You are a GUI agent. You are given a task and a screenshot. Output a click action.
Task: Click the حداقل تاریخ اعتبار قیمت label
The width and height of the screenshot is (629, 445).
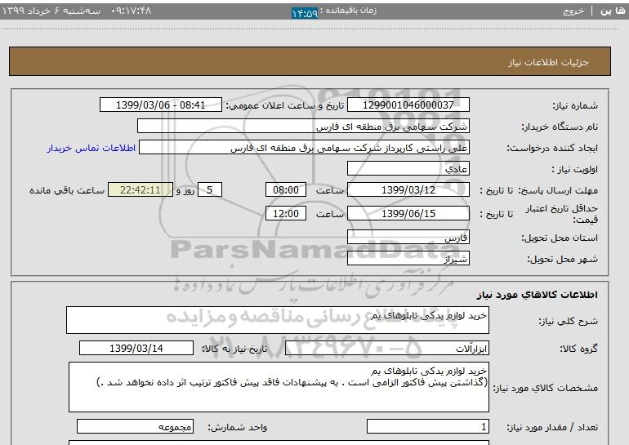562,214
